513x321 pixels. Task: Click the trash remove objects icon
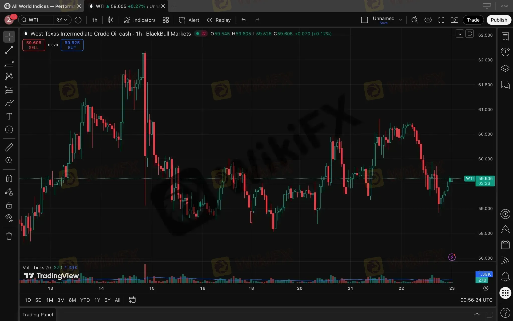(9, 236)
